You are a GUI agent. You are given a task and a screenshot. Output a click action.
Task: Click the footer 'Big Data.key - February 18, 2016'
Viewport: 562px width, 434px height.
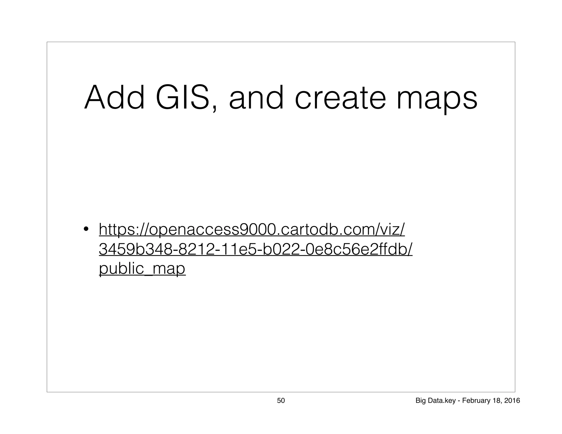(x=468, y=401)
